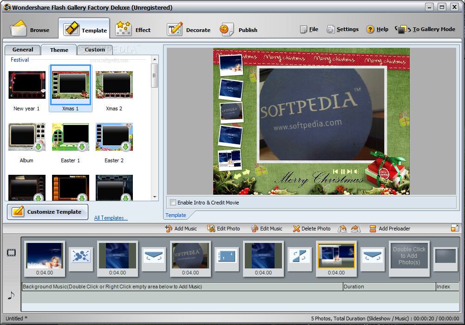This screenshot has height=325, width=465.
Task: Click the music note track icon
Action: coord(11,295)
